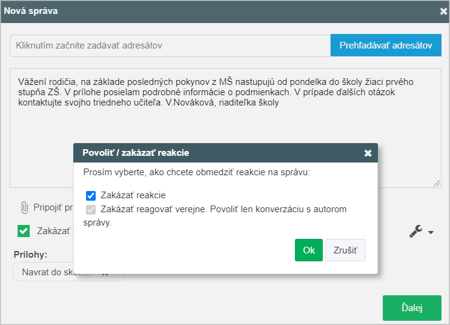This screenshot has height=325, width=450.
Task: Click the Prílohy label
Action: tap(30, 255)
